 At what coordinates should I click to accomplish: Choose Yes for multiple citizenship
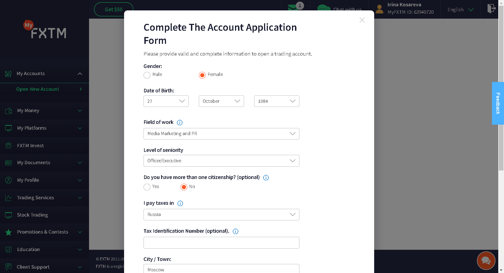147,187
